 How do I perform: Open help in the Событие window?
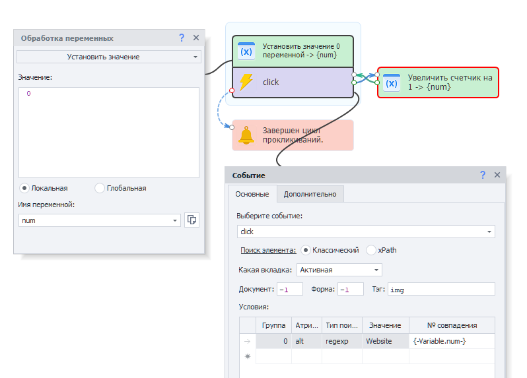483,175
